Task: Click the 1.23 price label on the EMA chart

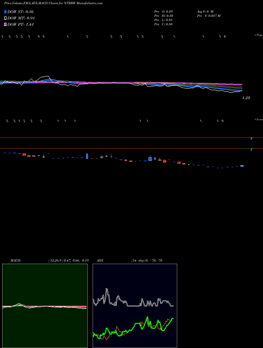Action: click(x=246, y=98)
